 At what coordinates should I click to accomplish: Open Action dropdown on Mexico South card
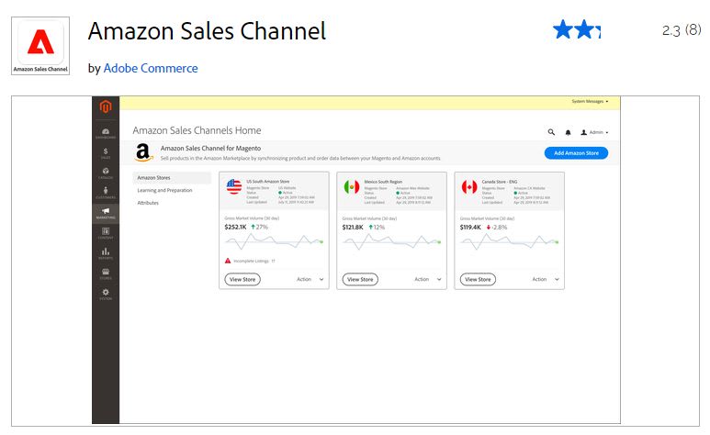click(x=428, y=279)
